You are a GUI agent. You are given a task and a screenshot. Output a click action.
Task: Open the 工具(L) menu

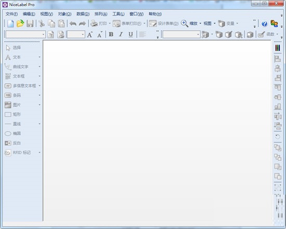click(x=119, y=14)
